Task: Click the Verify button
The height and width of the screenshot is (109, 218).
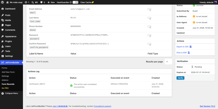Action: (x=180, y=78)
